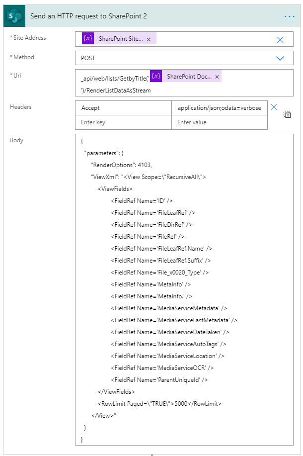Screen dimensions: 303x456
Task: Click the variable icon in the Uri token
Action: 156,77
